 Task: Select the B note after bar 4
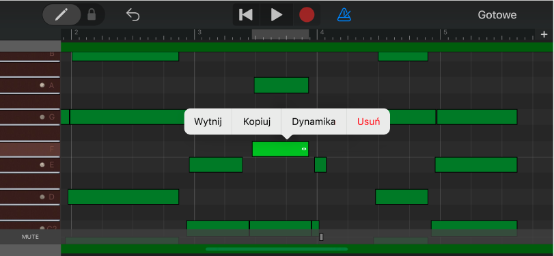[x=403, y=57]
